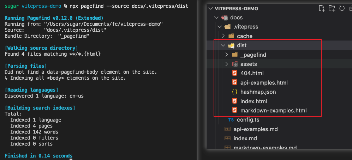Open api-examples.md in the explorer
This screenshot has height=160, width=352.
[x=256, y=129]
